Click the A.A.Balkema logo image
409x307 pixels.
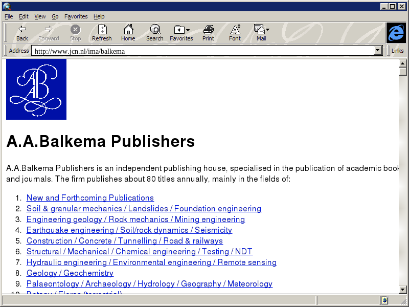tap(36, 89)
